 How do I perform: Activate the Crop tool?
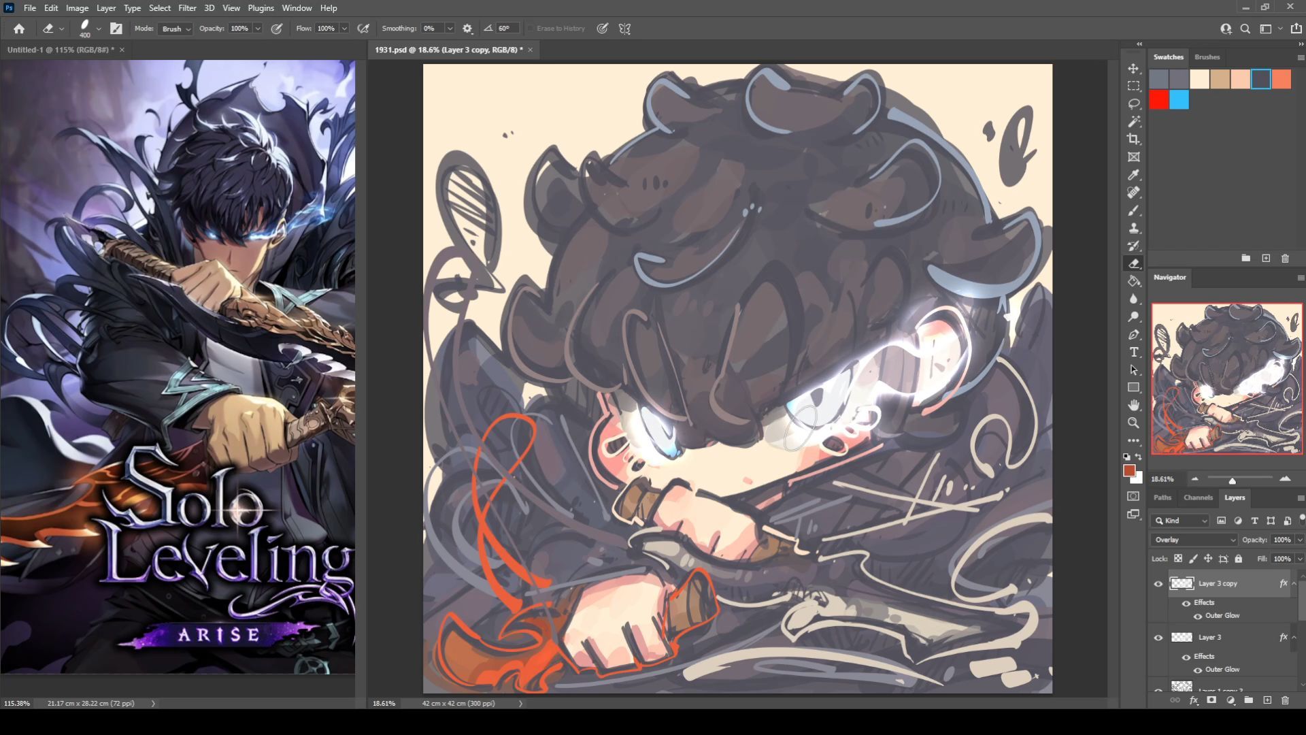pyautogui.click(x=1133, y=139)
